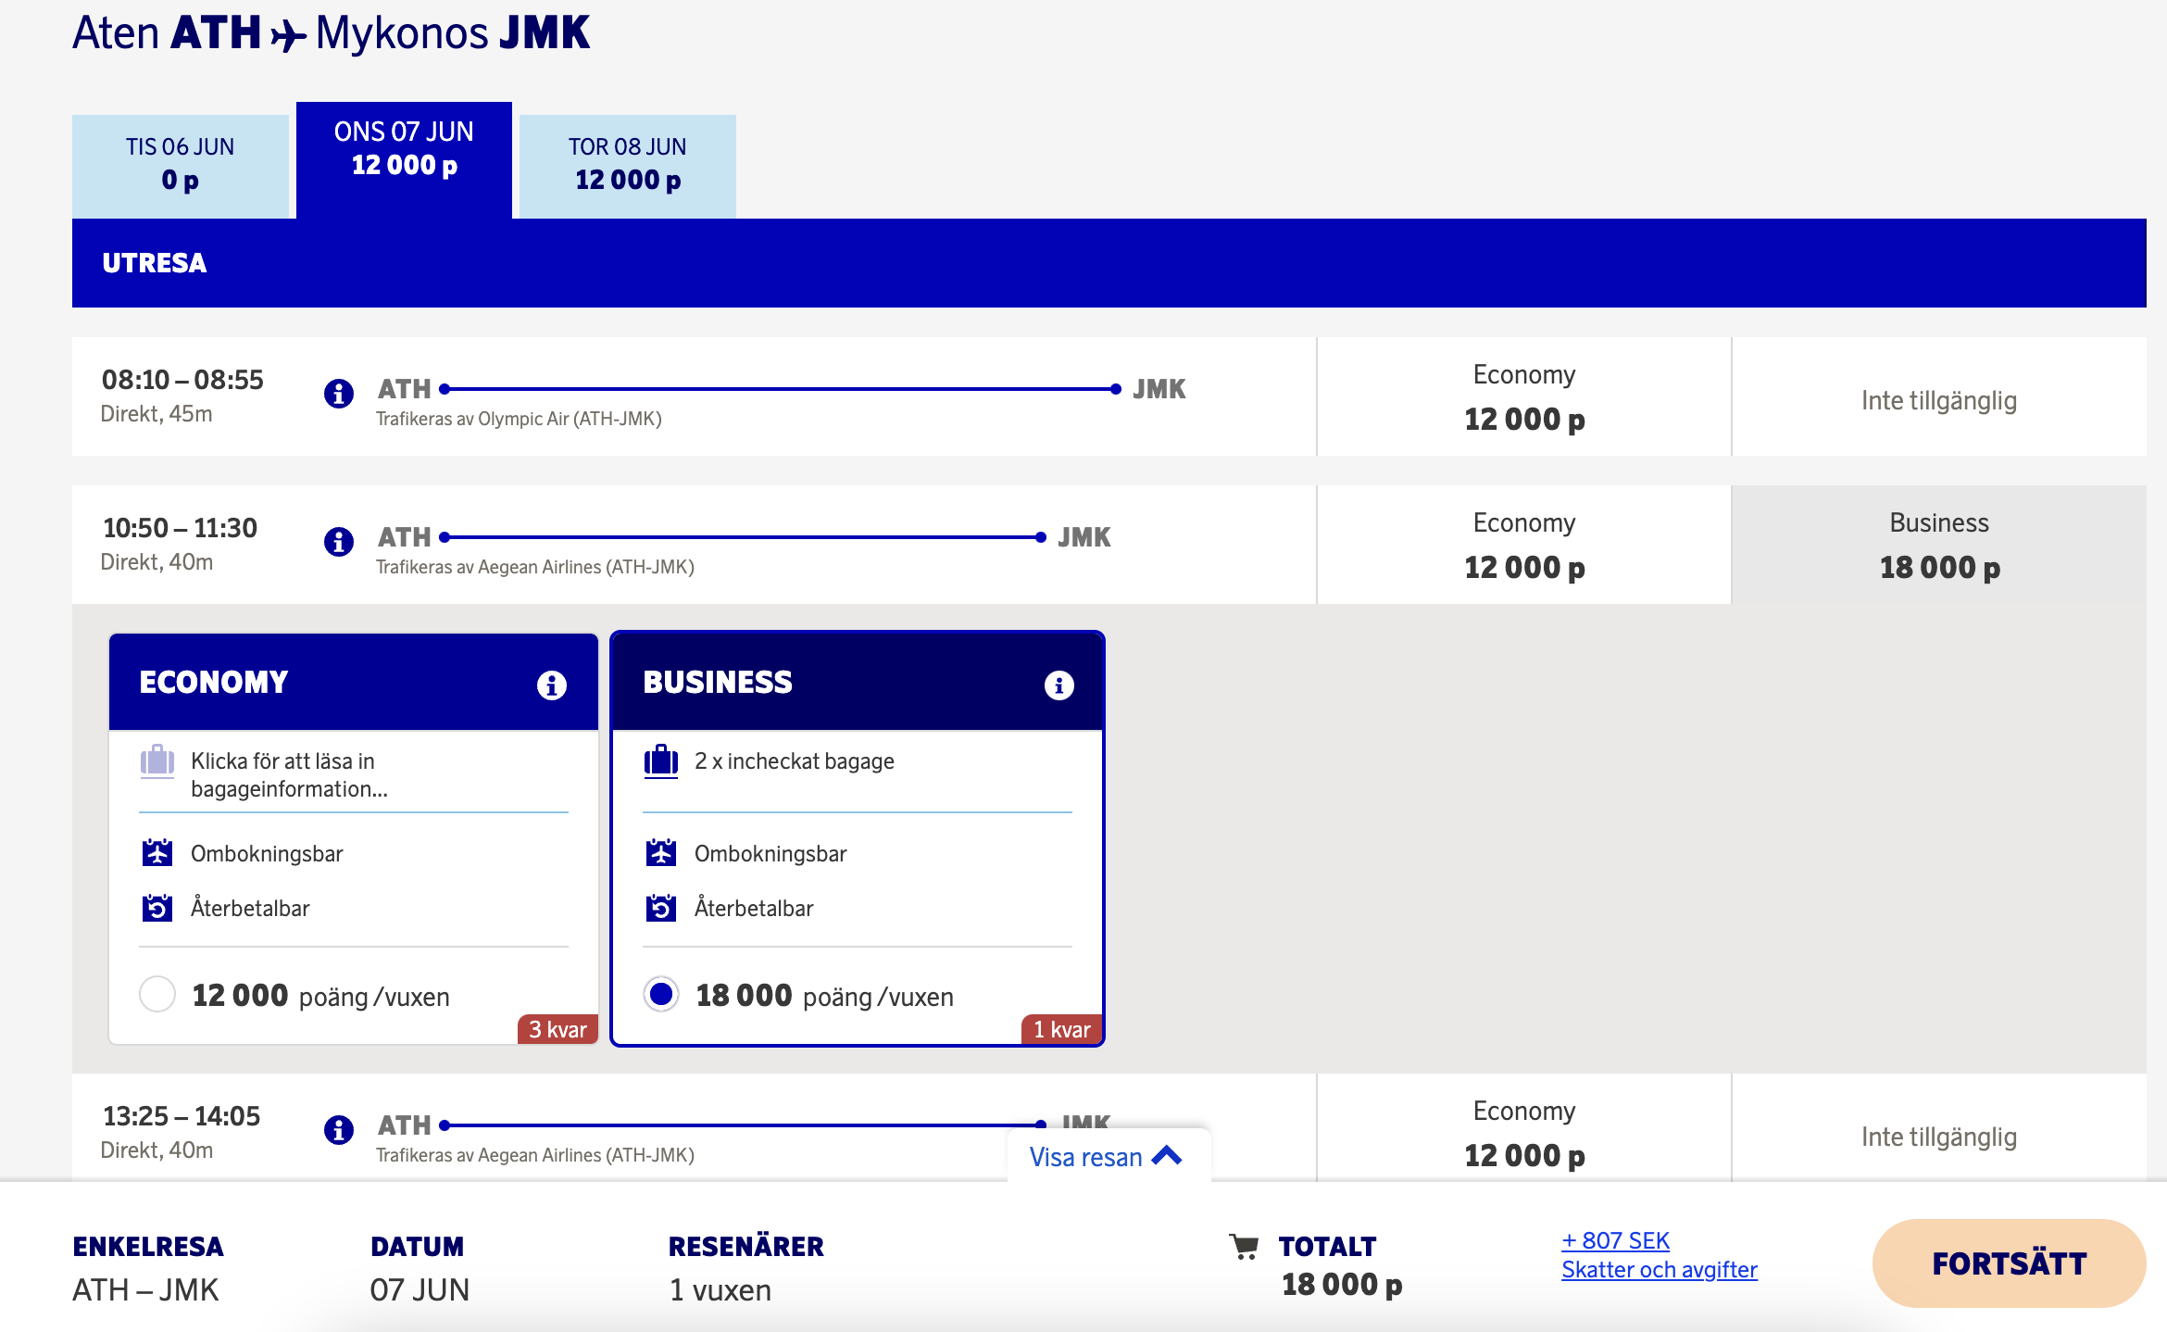Select the ONS 07 JUN date tab
Image resolution: width=2167 pixels, height=1332 pixels.
tap(404, 150)
